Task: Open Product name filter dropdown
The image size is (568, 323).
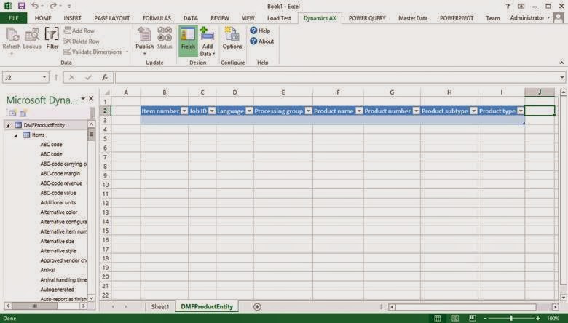Action: 359,111
